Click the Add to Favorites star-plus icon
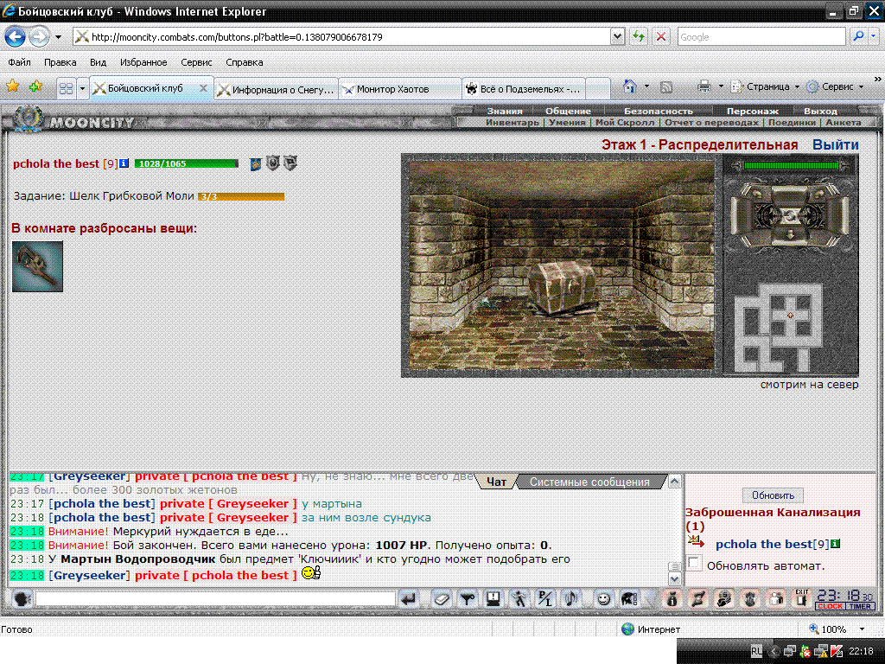The image size is (885, 664). (x=36, y=86)
